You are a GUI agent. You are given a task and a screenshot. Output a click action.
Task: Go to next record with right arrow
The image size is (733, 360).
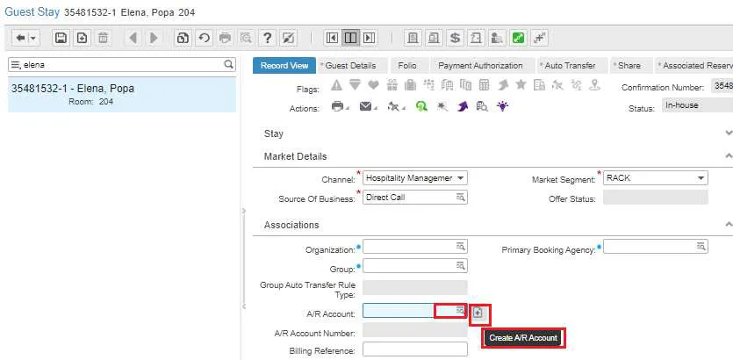(154, 38)
